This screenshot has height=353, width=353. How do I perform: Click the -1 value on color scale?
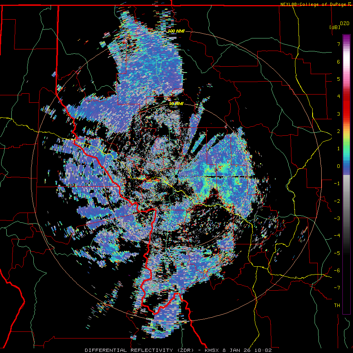[x=337, y=184]
